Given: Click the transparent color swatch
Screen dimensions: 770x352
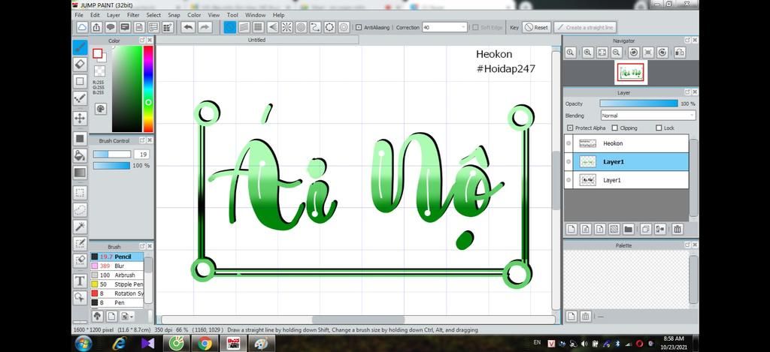Looking at the screenshot, I should tap(99, 71).
